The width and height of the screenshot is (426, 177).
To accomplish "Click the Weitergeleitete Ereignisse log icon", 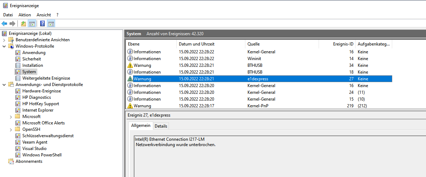I will [x=18, y=78].
